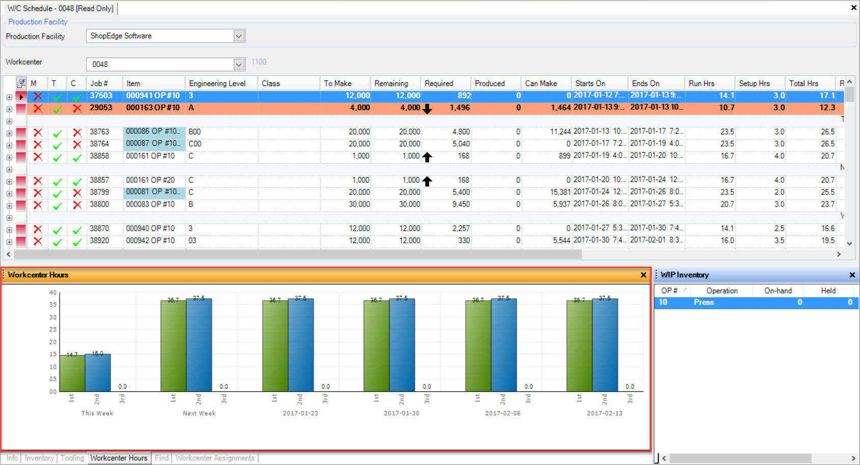Click the green C checkmark for job 38870

[77, 229]
